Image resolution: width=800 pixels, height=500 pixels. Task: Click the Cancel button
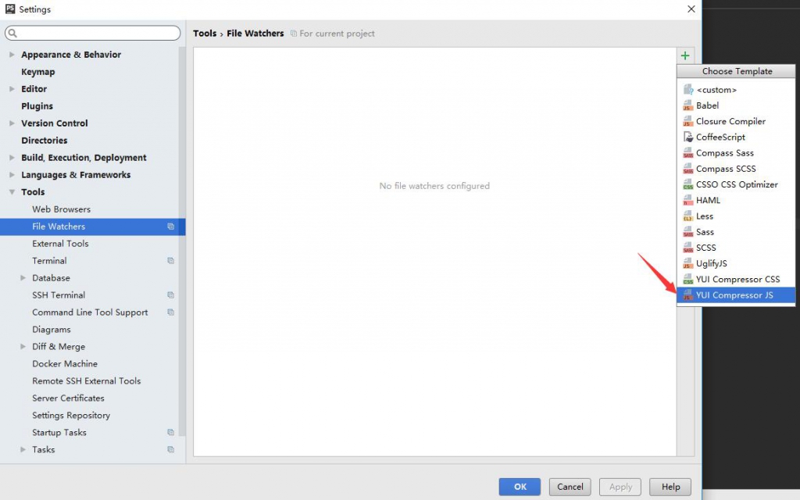(x=570, y=487)
